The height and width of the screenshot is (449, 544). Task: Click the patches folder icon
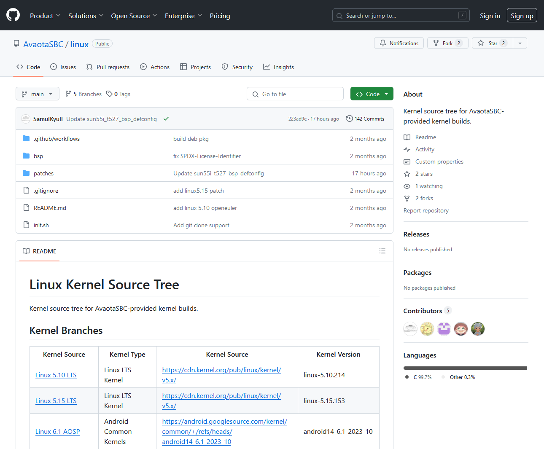26,173
